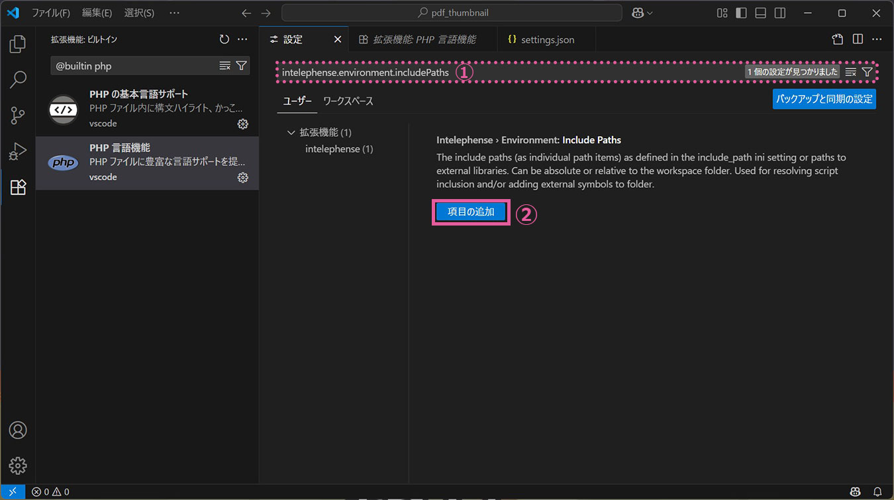Screen dimensions: 894x500
Task: Switch to settings.json tab
Action: pyautogui.click(x=547, y=40)
